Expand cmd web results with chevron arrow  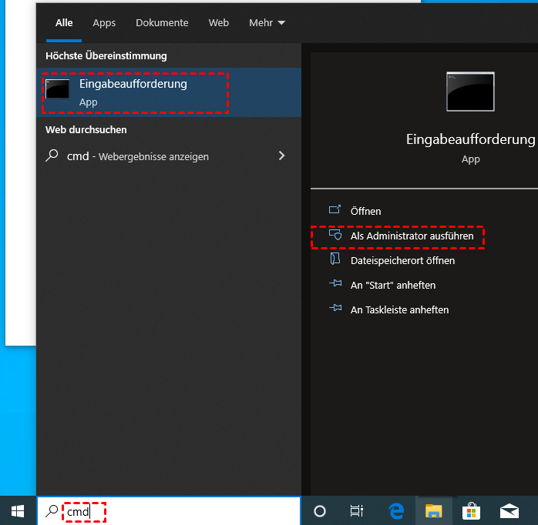281,155
